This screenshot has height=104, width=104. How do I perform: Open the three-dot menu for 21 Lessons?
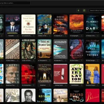point(34,36)
